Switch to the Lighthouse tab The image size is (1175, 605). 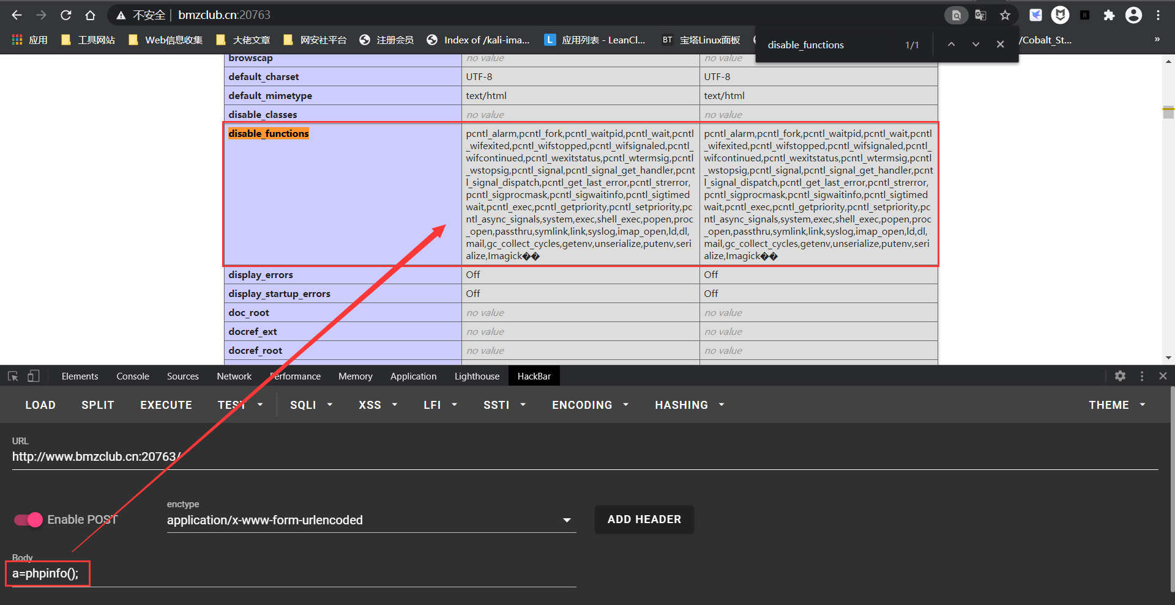477,376
